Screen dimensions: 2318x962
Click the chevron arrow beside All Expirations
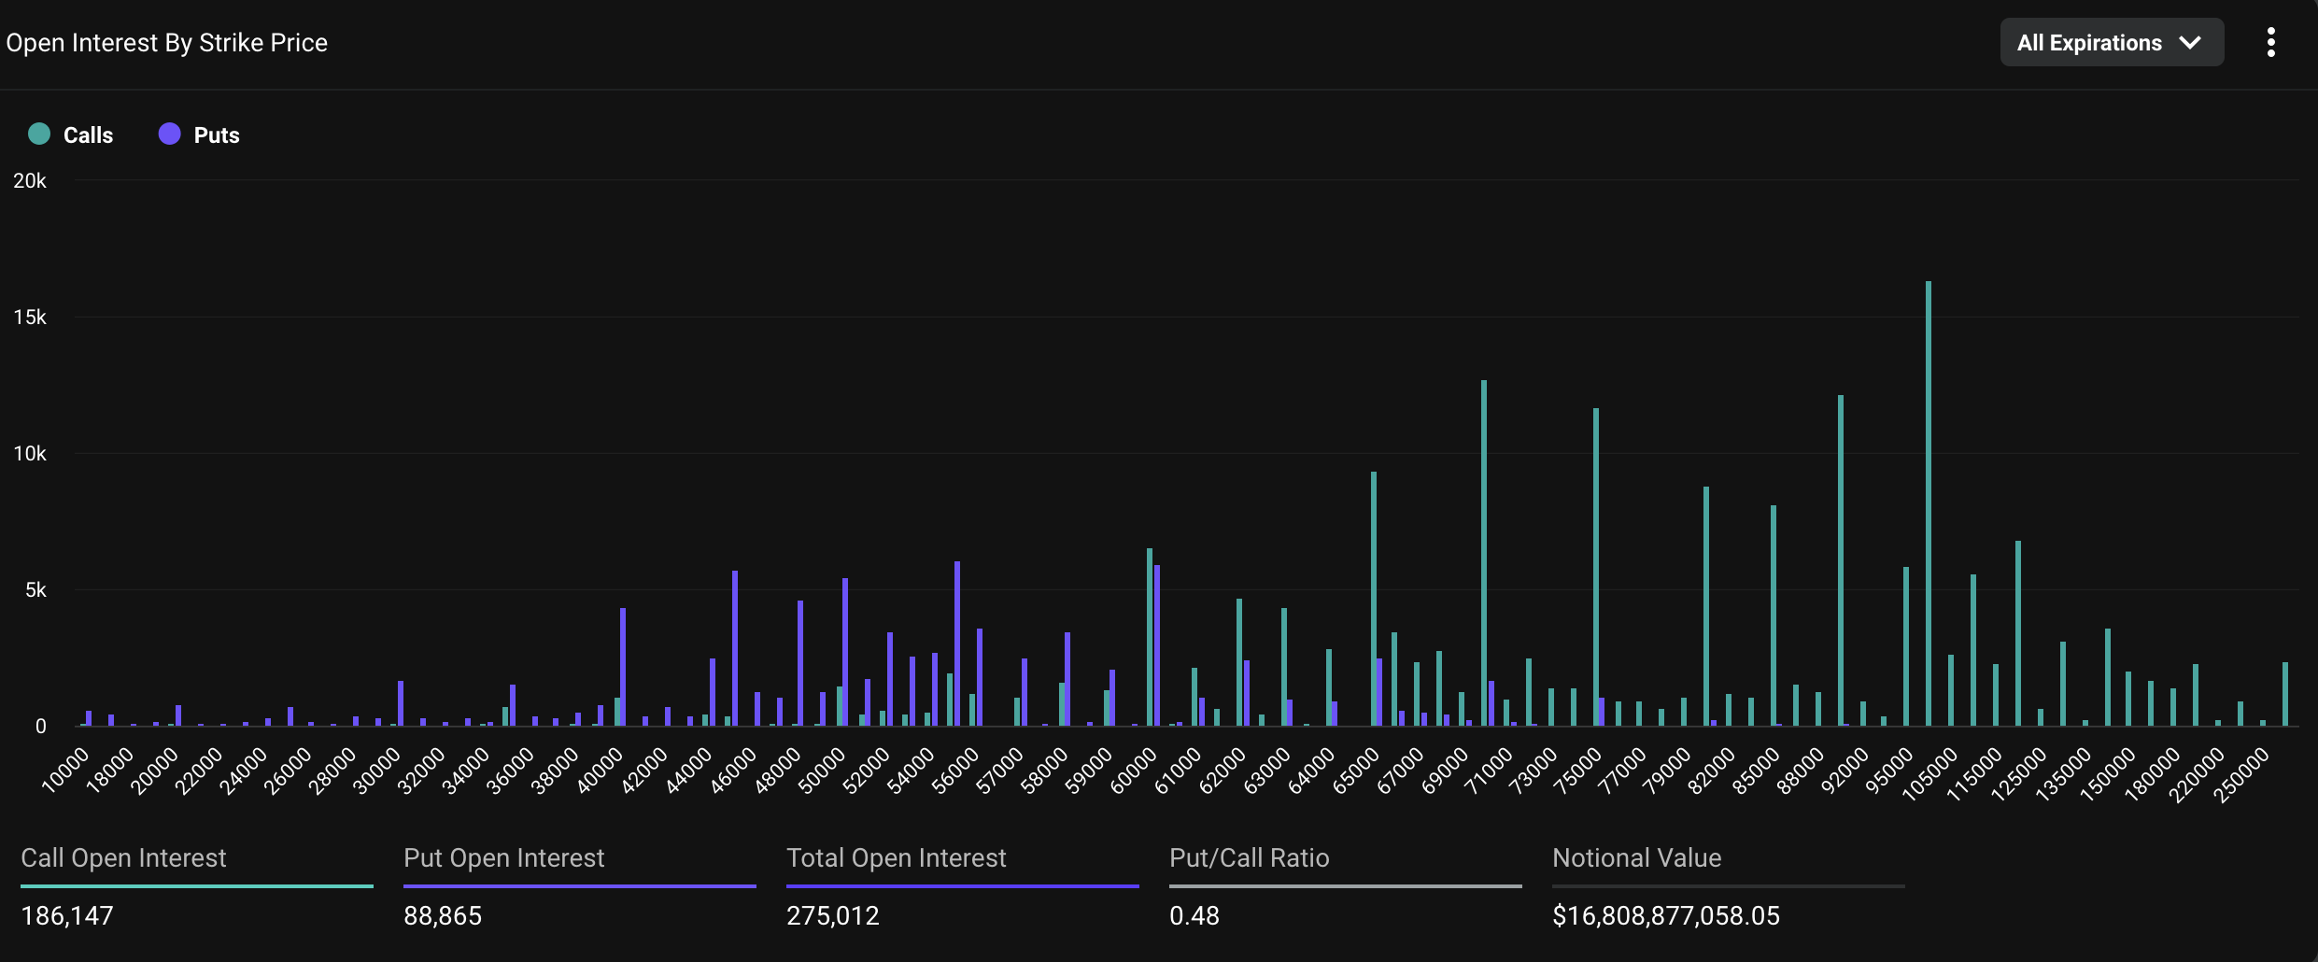pyautogui.click(x=2190, y=43)
